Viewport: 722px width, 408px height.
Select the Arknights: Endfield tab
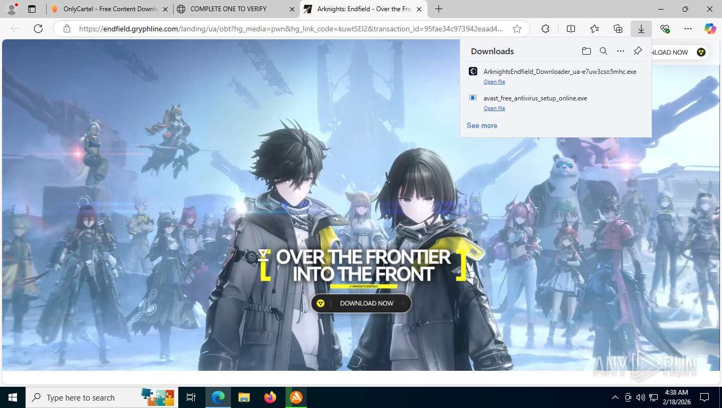click(x=363, y=9)
